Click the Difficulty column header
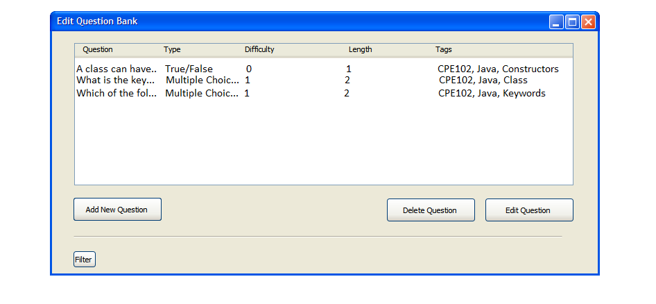The width and height of the screenshot is (656, 304). [x=259, y=50]
